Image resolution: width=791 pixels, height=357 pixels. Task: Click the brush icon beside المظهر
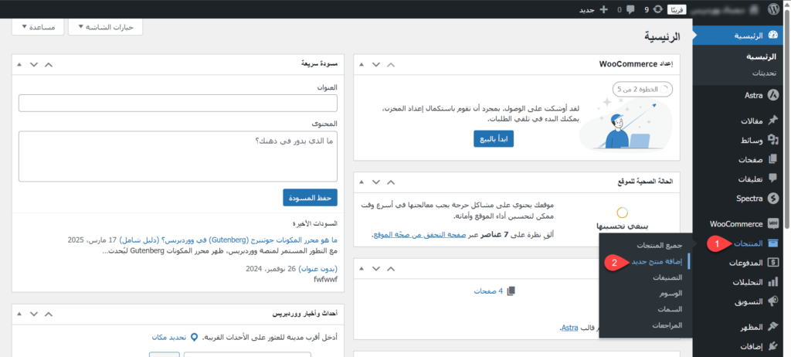(772, 327)
